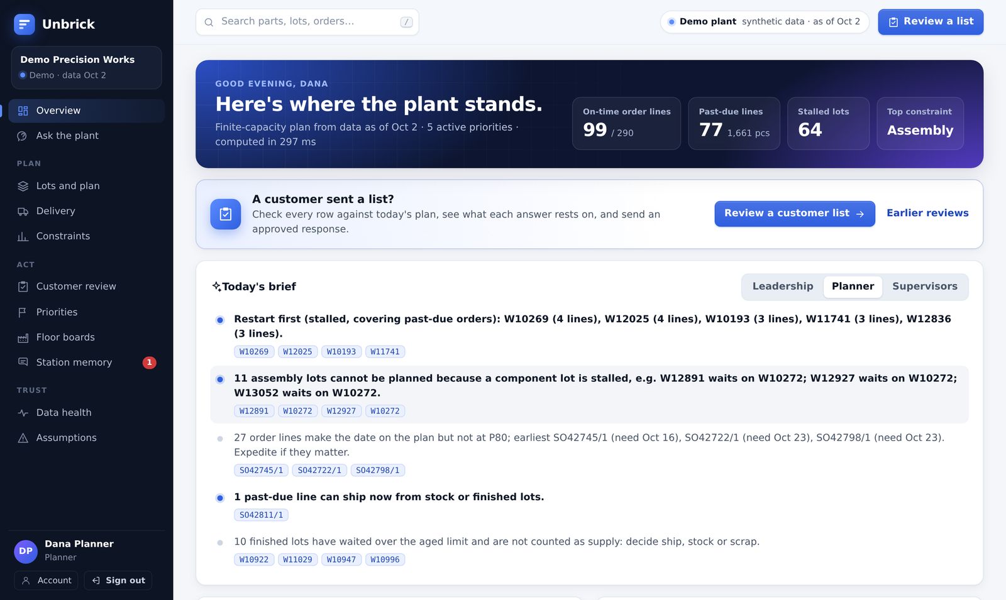Screen dimensions: 1006x600
Task: Sign out with the Sign out button
Action: point(118,581)
